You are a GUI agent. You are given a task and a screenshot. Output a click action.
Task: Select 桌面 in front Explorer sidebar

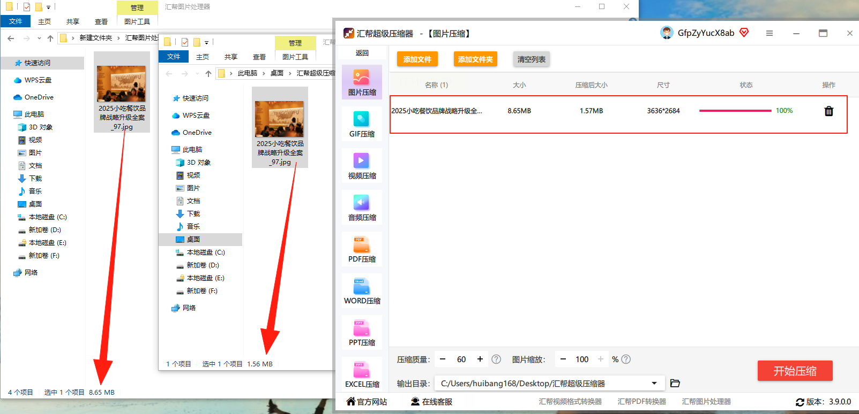pyautogui.click(x=200, y=240)
